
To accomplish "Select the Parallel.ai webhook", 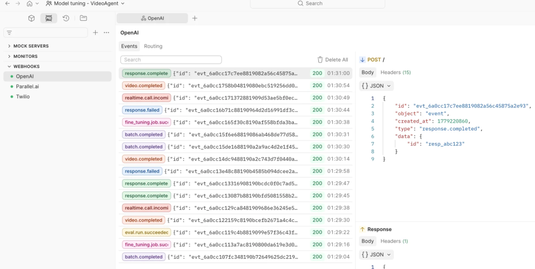I will coord(57,87).
